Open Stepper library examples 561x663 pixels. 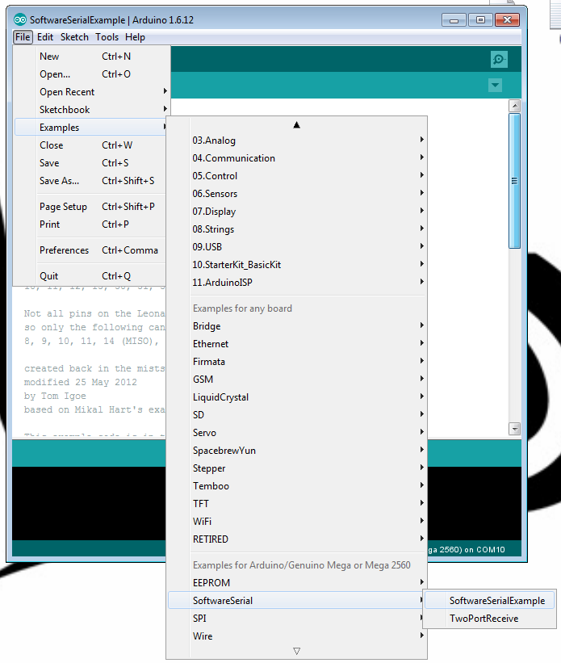tap(297, 468)
